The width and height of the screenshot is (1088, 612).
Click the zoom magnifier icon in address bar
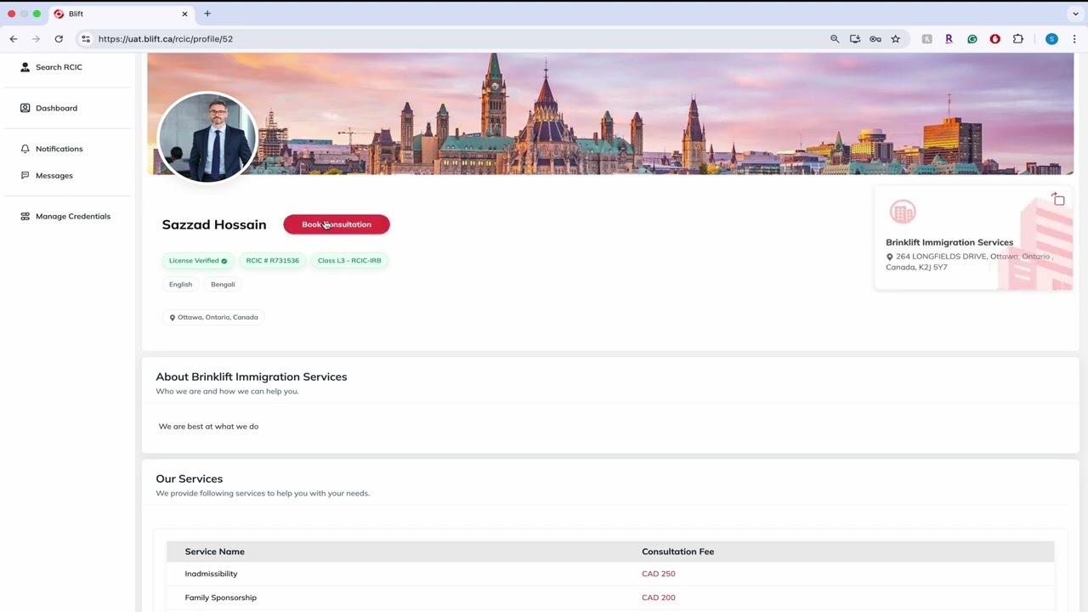coord(835,39)
